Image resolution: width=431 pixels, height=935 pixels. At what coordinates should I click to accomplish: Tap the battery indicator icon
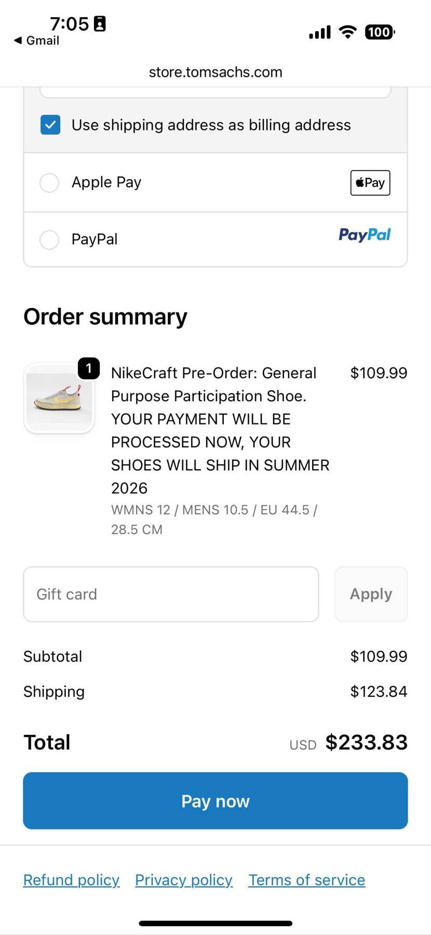pyautogui.click(x=380, y=32)
